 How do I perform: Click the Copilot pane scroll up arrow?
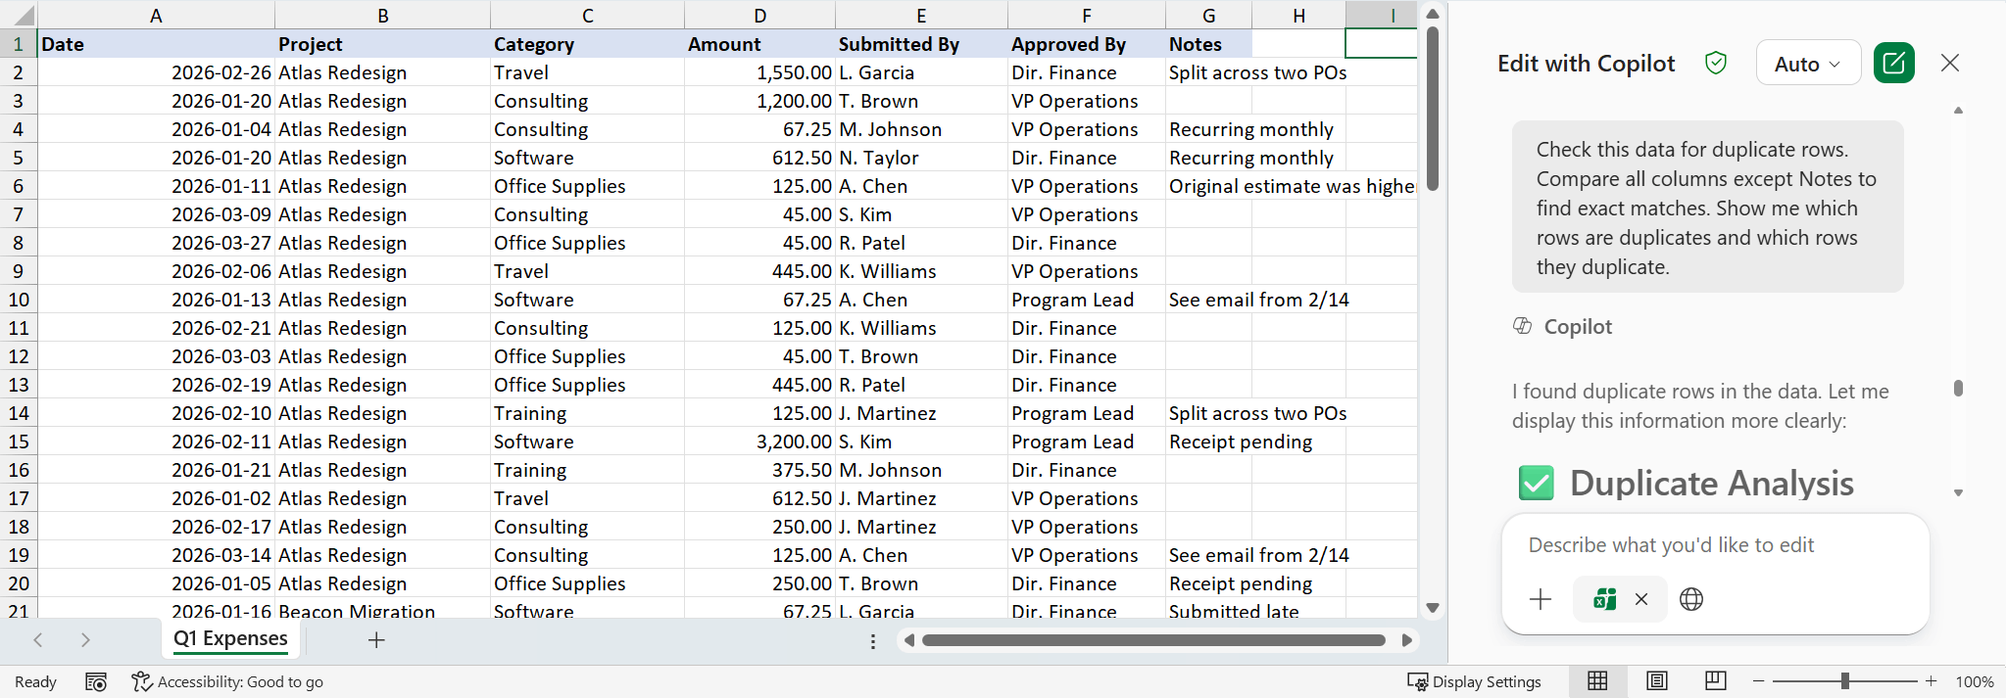point(1958,111)
